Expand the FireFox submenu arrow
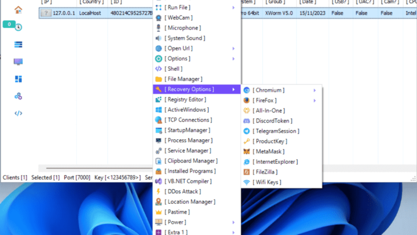 314,100
